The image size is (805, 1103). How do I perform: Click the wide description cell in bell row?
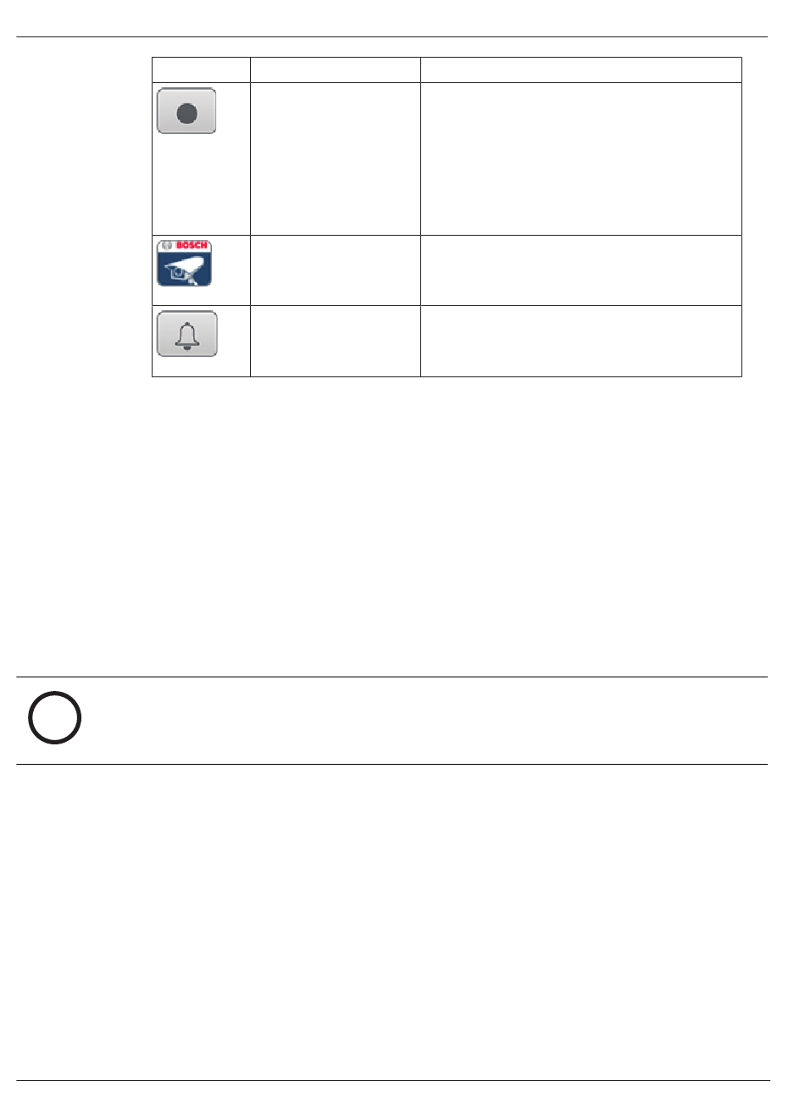click(581, 341)
